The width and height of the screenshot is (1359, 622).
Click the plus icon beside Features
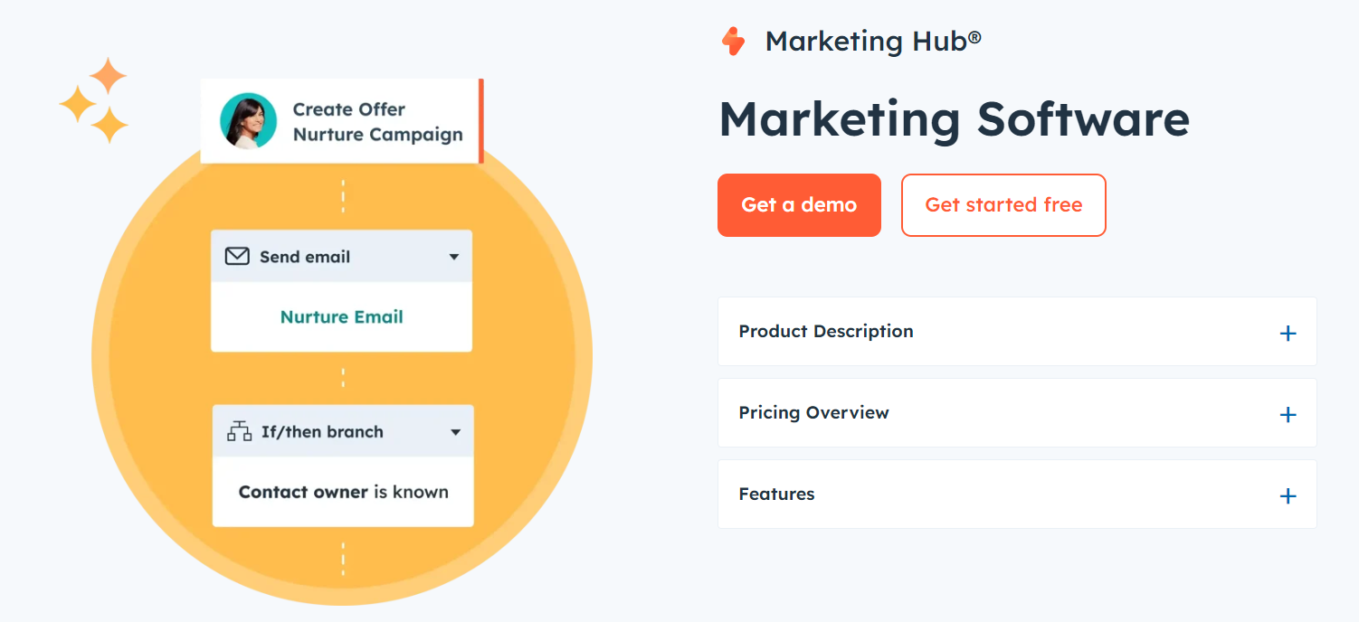(x=1288, y=495)
